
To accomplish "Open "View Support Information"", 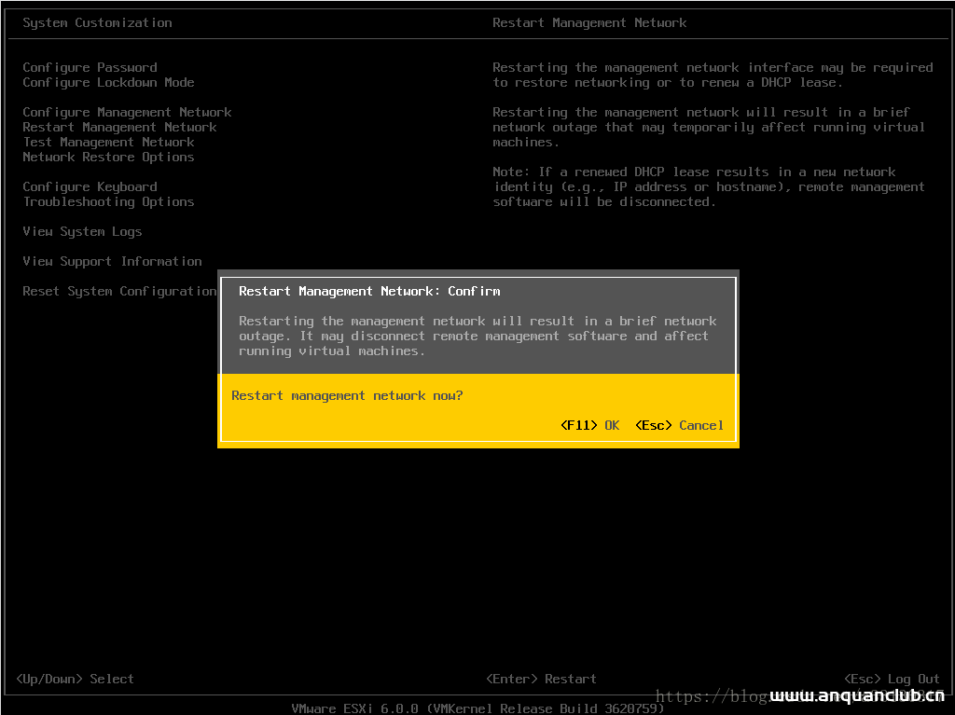I will point(112,261).
